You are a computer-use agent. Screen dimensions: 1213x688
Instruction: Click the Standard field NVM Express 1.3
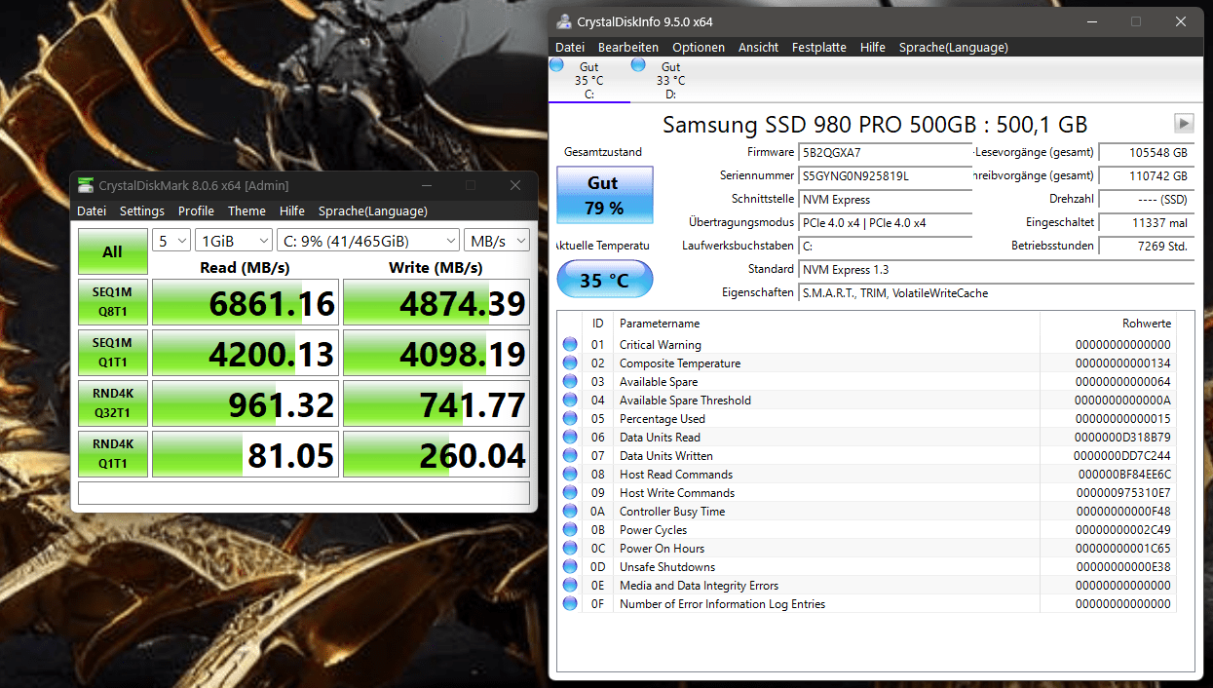point(996,269)
